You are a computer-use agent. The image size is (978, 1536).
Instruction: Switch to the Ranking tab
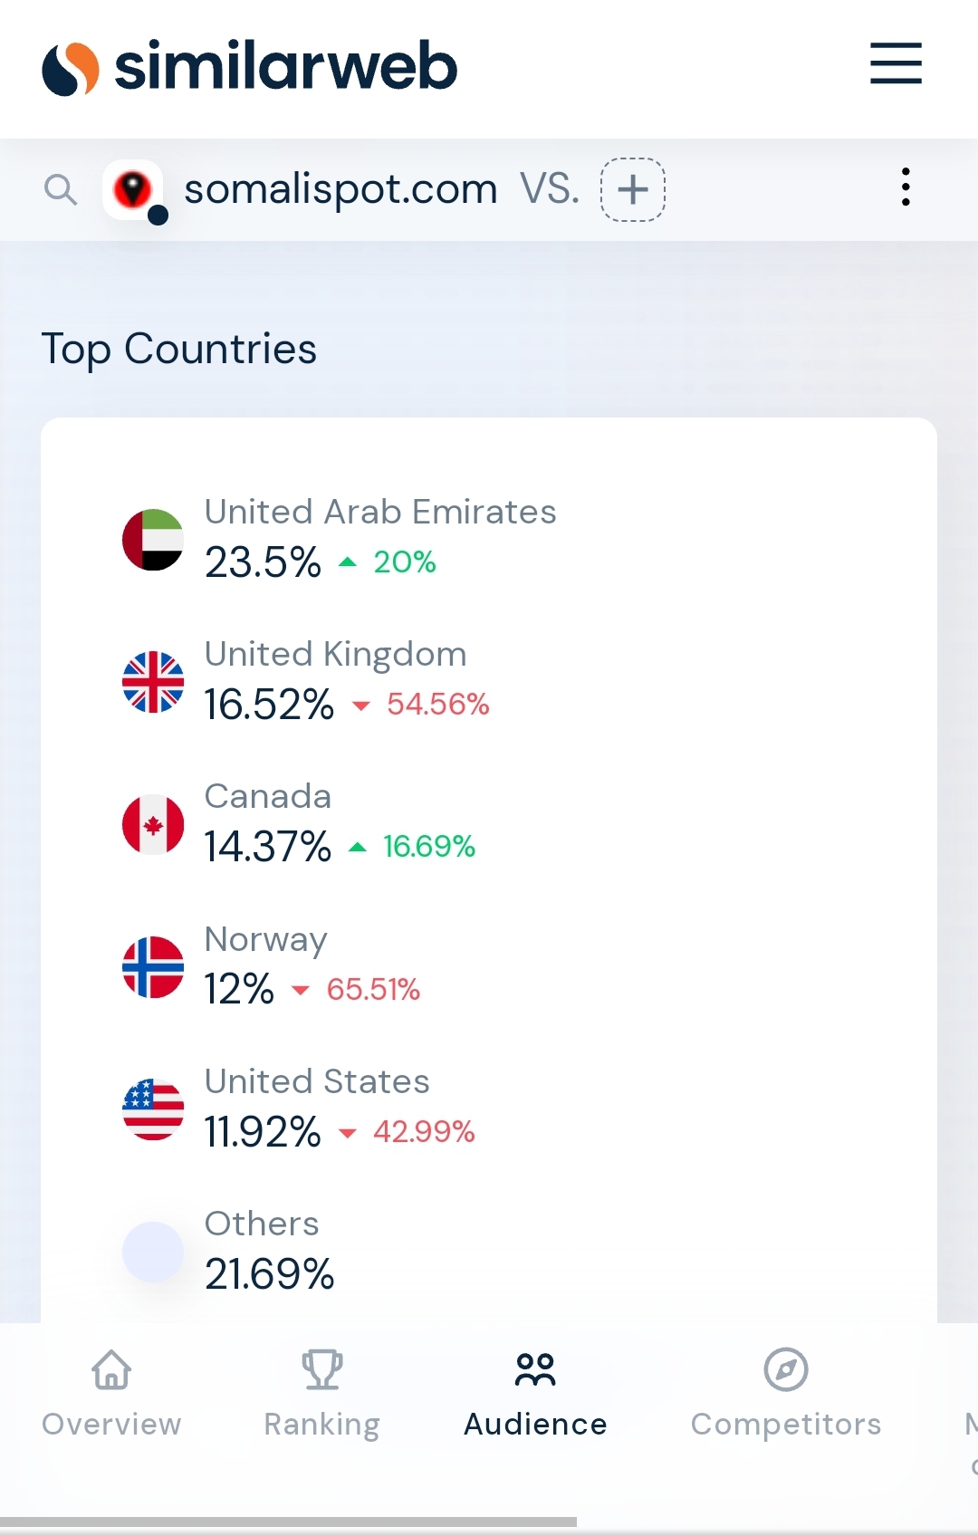[321, 1394]
